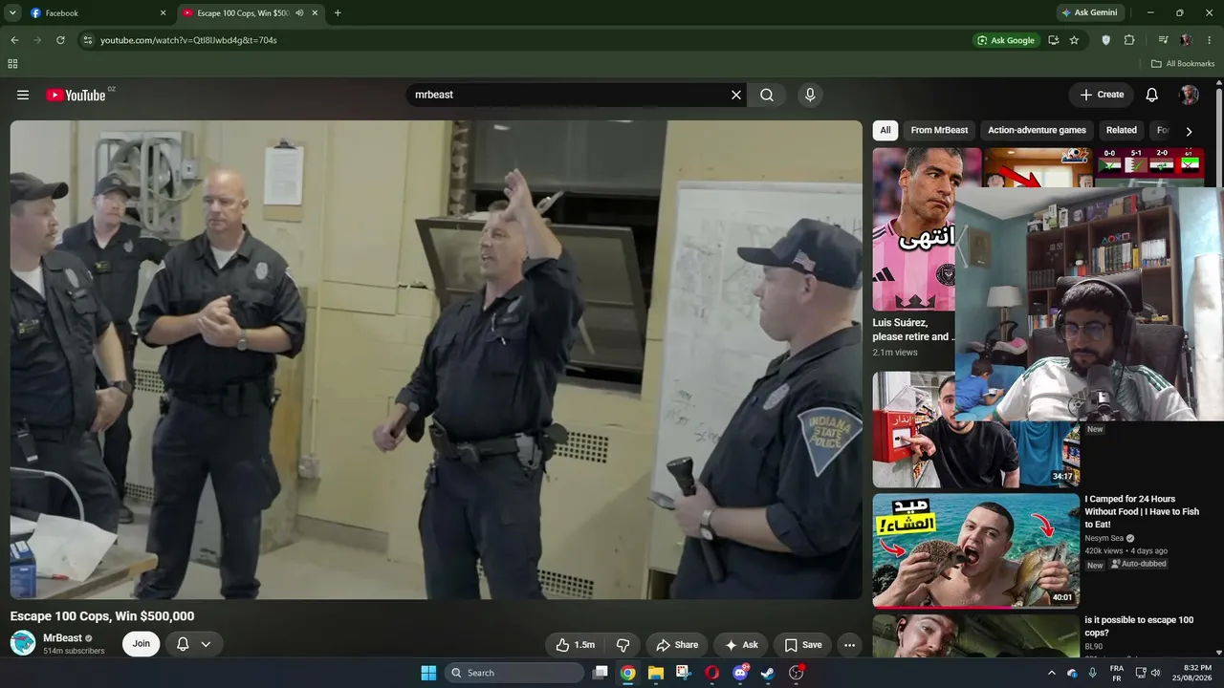Open YouTube notifications bell

1152,95
